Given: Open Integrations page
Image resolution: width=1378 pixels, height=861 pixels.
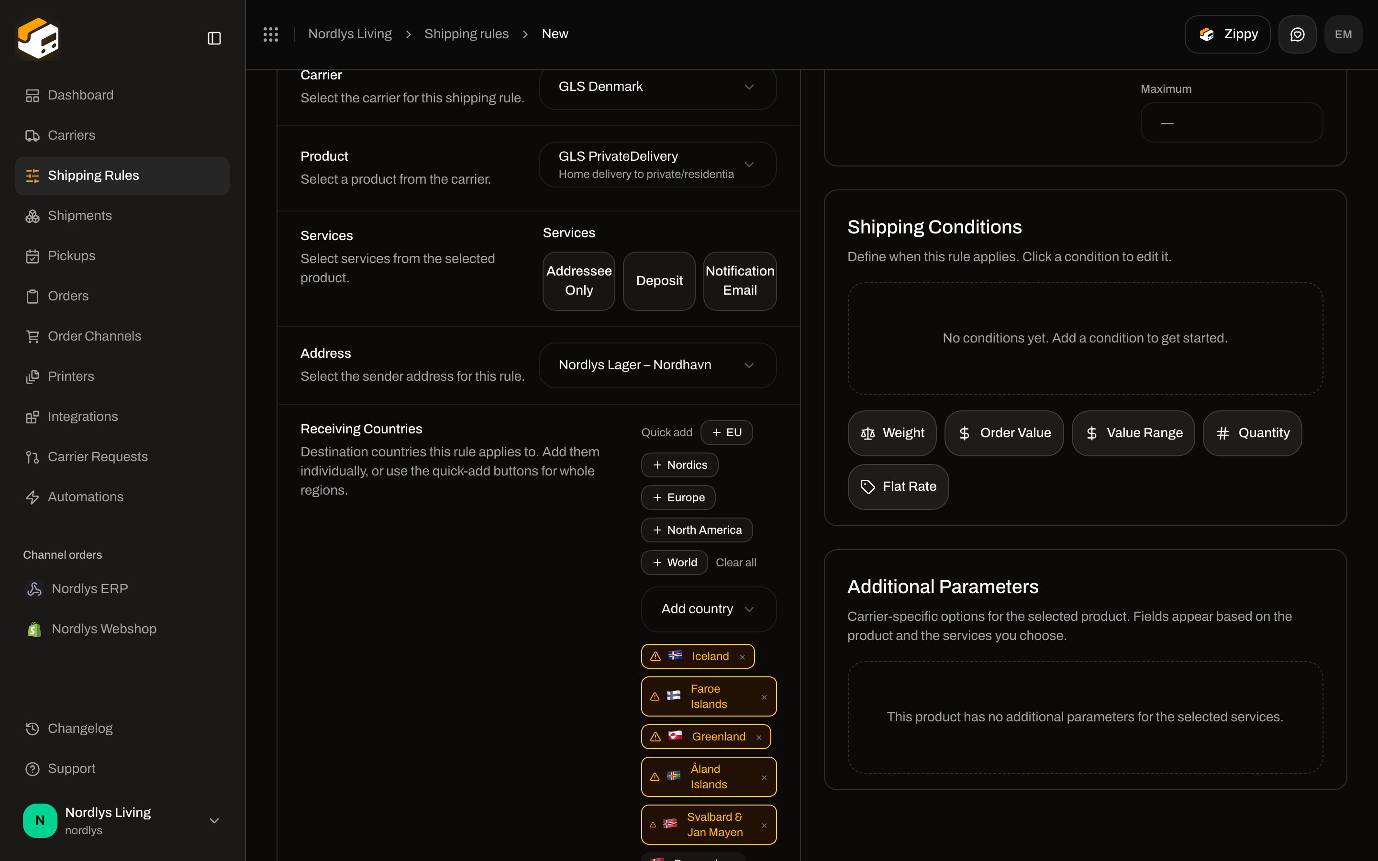Looking at the screenshot, I should coord(122,417).
